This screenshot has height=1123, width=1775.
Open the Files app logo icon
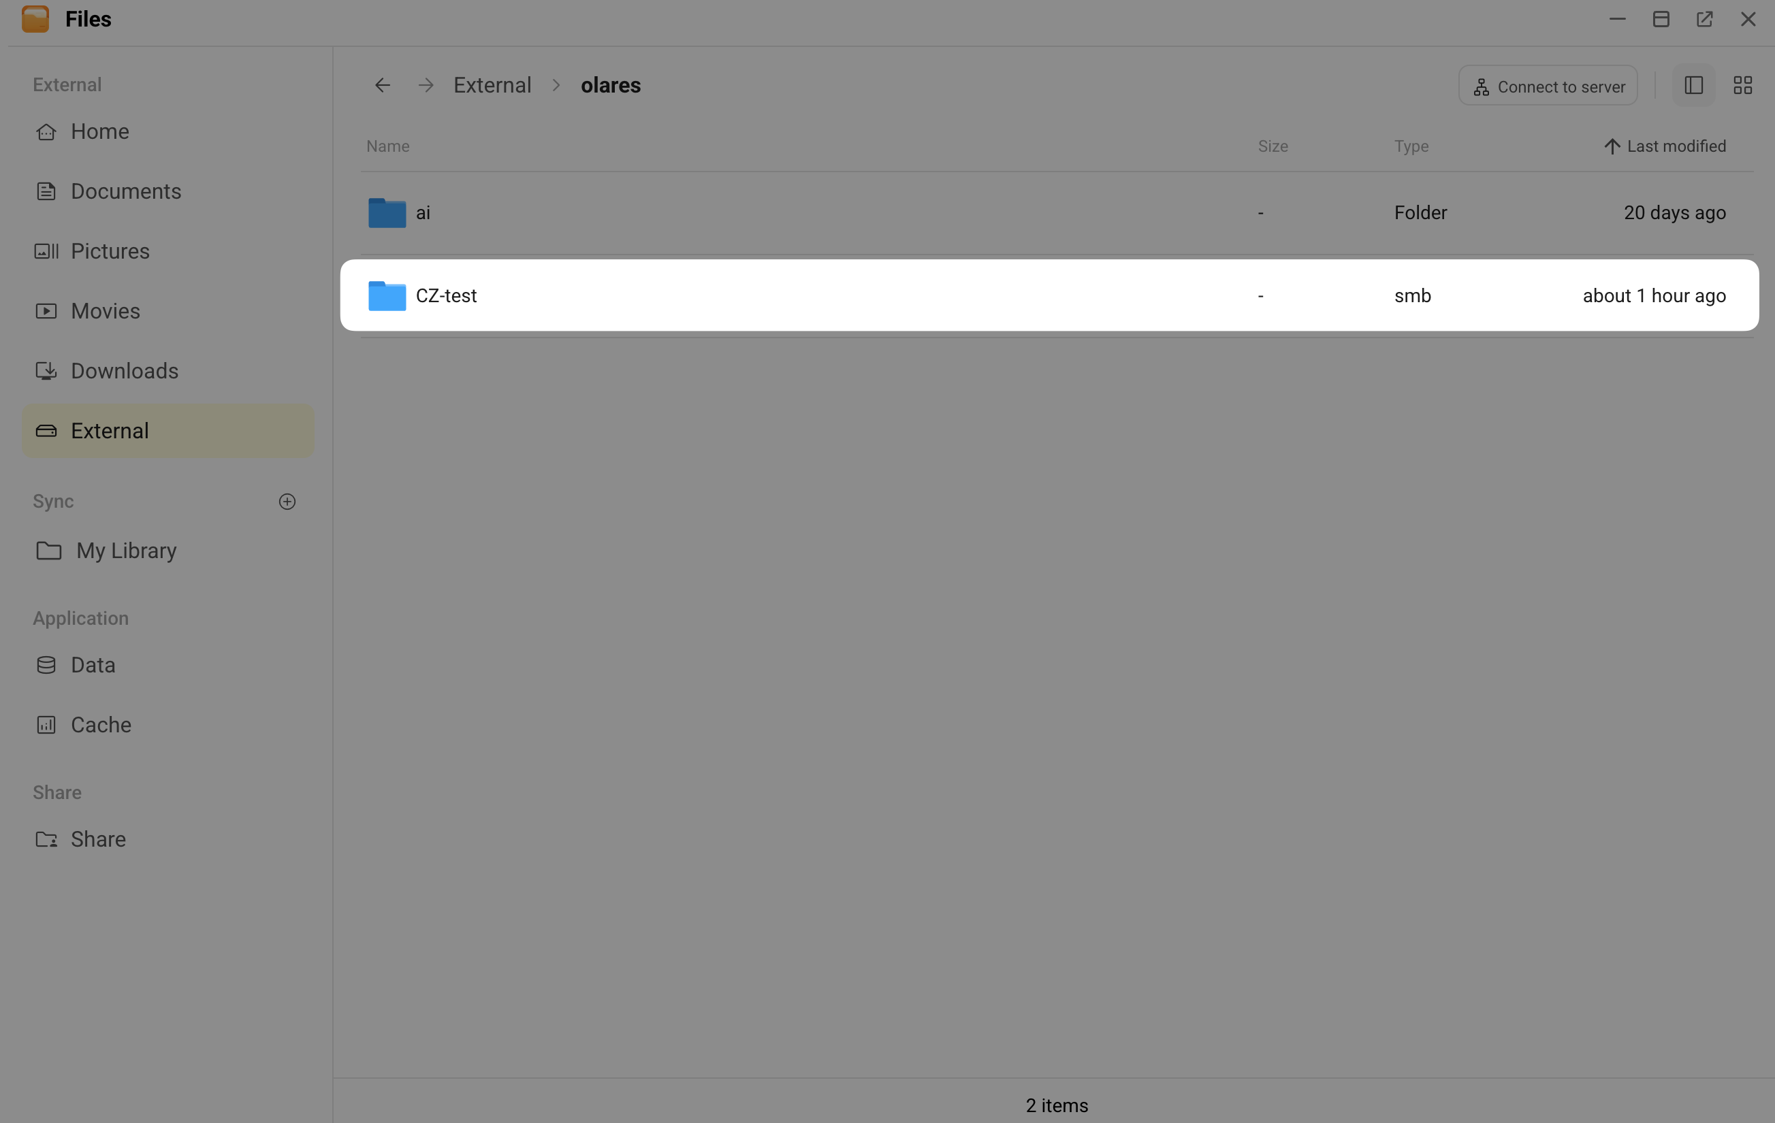[35, 19]
